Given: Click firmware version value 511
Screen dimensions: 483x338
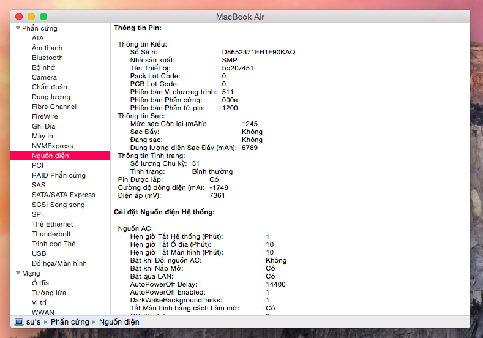Looking at the screenshot, I should click(x=228, y=92).
